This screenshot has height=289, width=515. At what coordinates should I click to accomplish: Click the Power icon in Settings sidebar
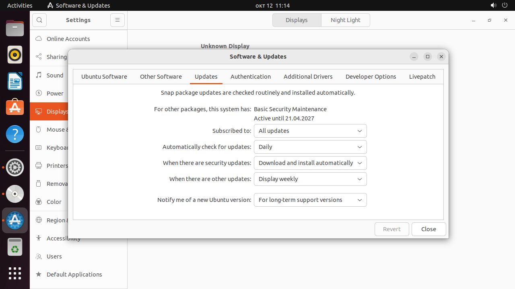(x=39, y=93)
